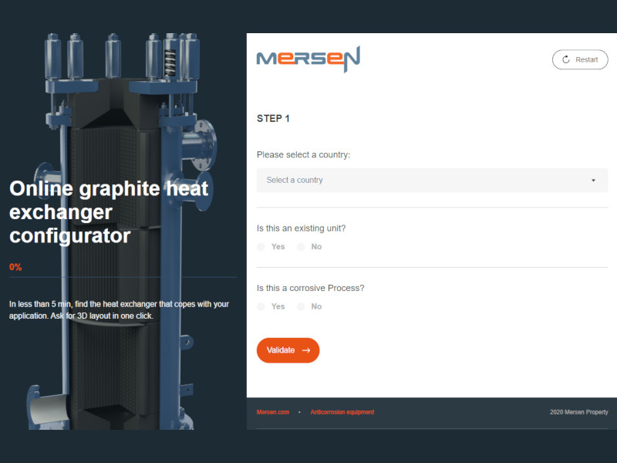
Task: Click the Online graphite heat exchanger configurator title
Action: point(109,212)
